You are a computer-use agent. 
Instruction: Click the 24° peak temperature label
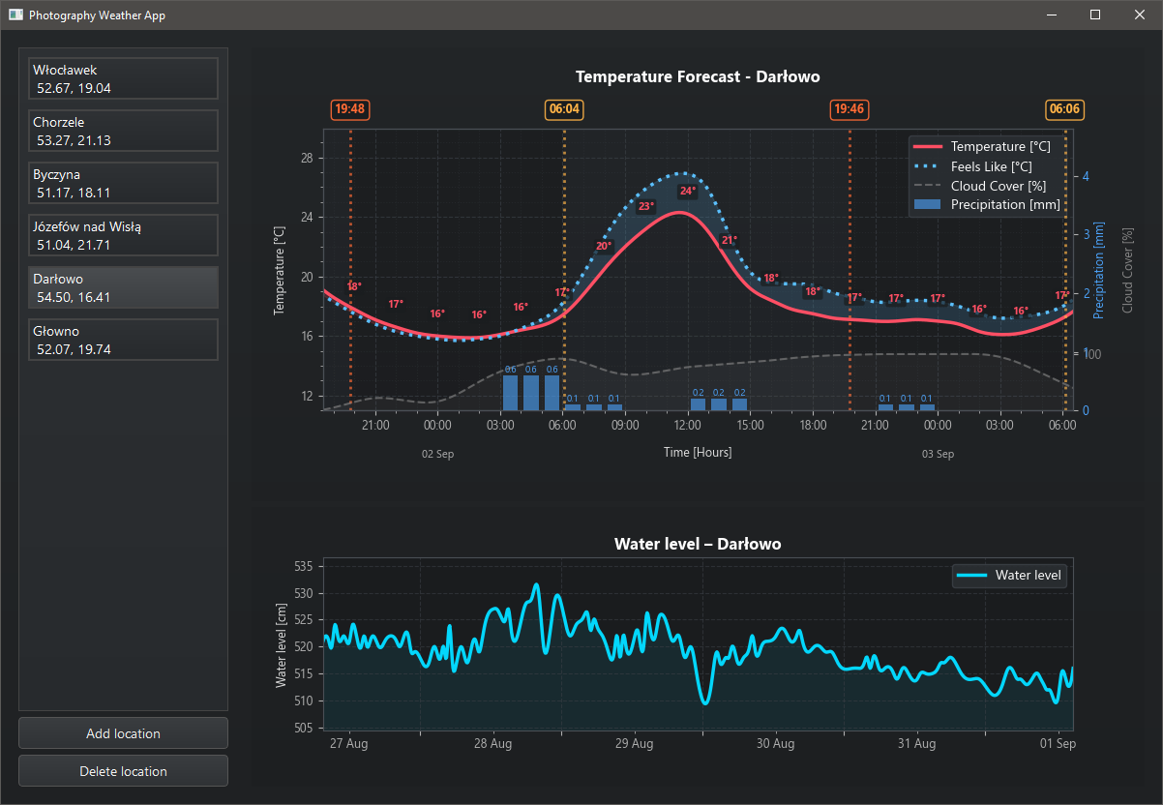(x=687, y=192)
